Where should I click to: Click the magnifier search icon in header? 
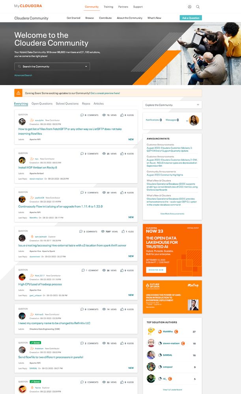(x=198, y=7)
